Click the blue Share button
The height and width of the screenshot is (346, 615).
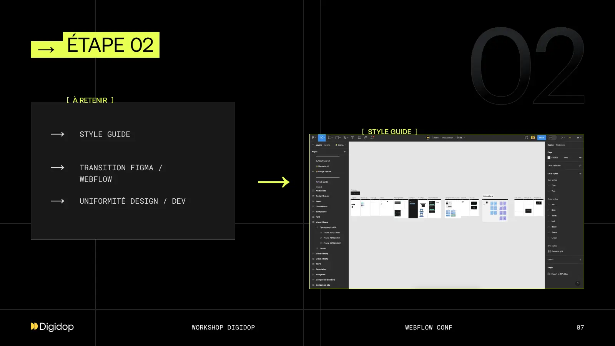point(542,138)
